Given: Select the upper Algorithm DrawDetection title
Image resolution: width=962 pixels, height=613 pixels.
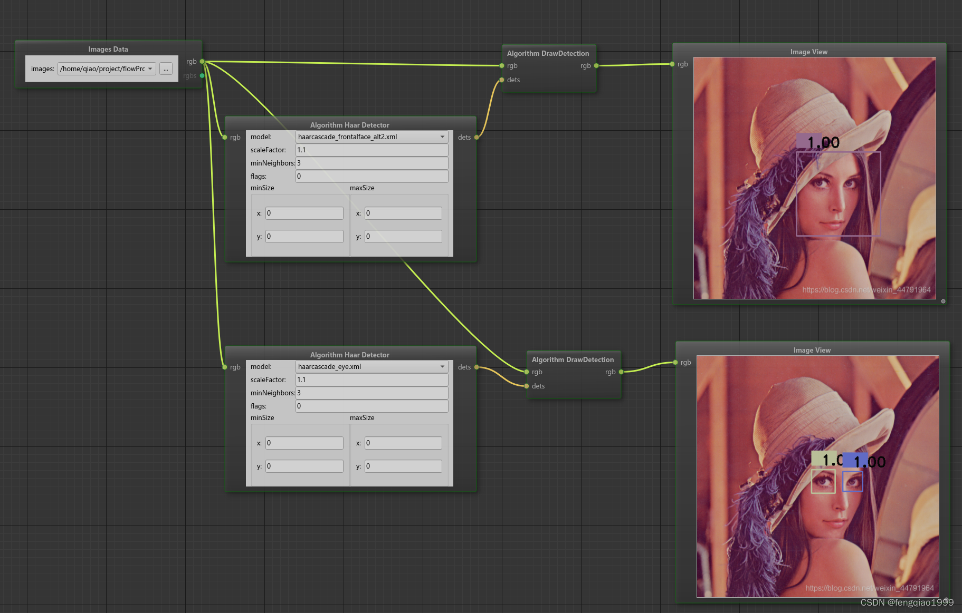Looking at the screenshot, I should (548, 53).
